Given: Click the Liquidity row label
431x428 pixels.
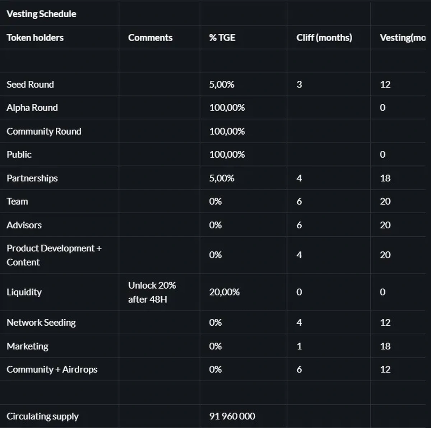Looking at the screenshot, I should pos(24,292).
